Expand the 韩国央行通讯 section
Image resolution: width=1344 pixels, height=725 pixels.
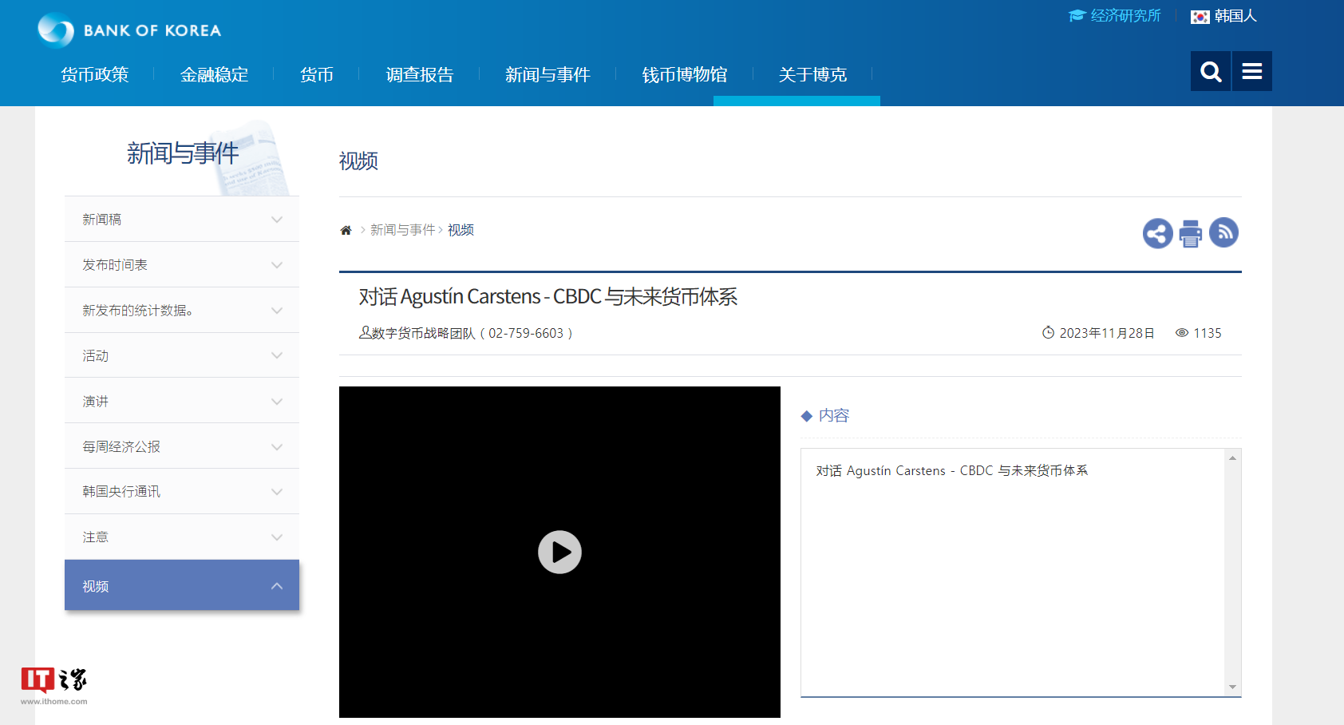tap(181, 491)
